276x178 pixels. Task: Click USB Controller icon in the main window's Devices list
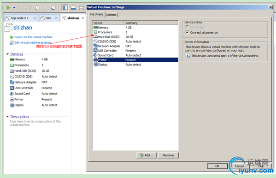coord(12,88)
